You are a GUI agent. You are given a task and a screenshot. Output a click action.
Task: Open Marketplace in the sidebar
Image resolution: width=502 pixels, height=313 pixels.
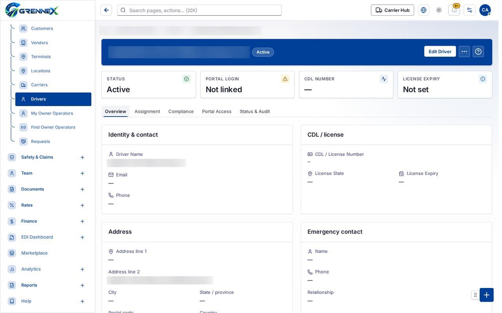pos(47,253)
